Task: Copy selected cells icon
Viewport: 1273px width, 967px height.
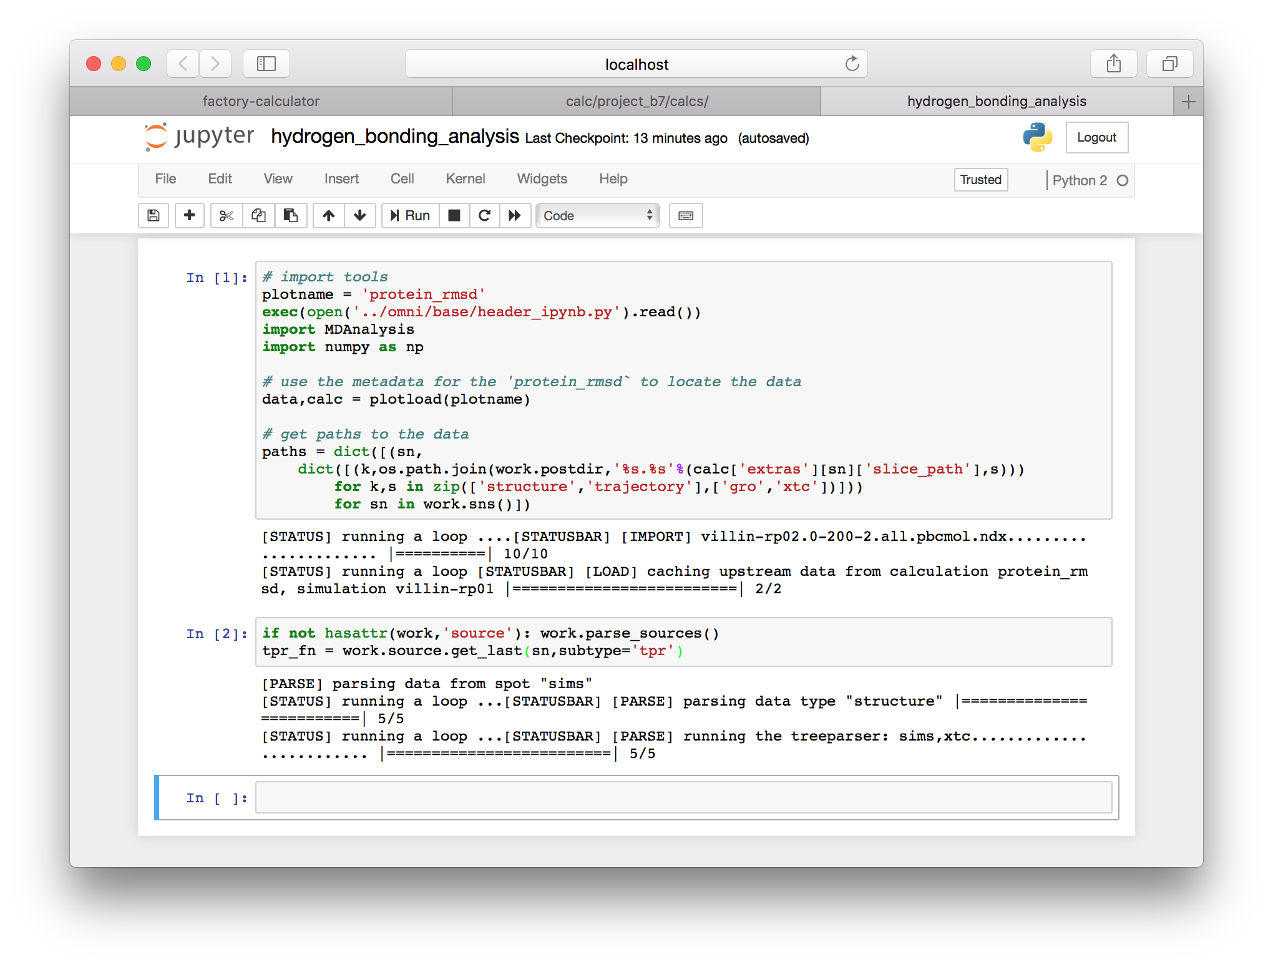Action: tap(258, 215)
